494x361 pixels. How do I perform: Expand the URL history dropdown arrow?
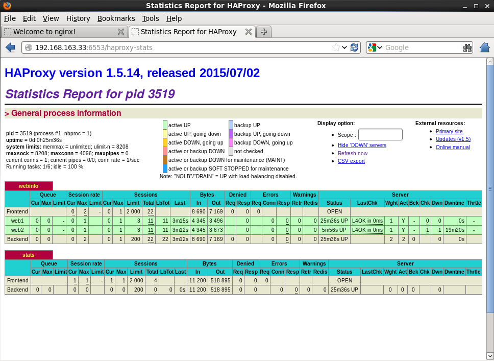pyautogui.click(x=345, y=47)
